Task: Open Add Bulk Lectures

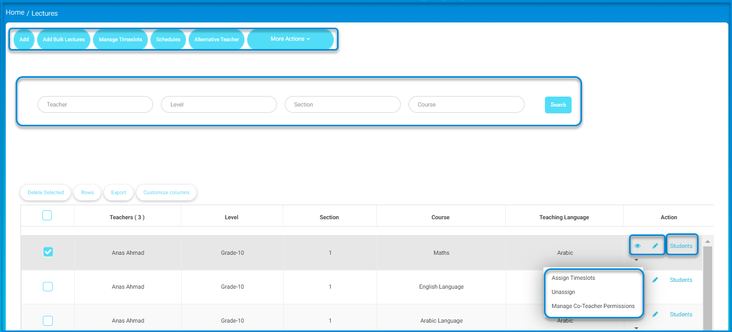Action: [x=64, y=40]
